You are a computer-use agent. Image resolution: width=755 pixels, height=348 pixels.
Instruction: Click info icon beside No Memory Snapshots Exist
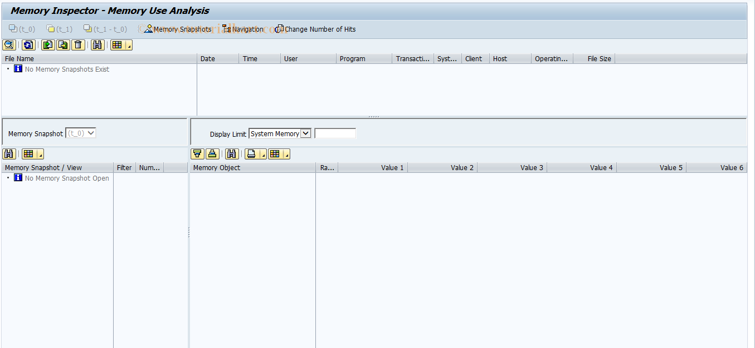(x=18, y=69)
